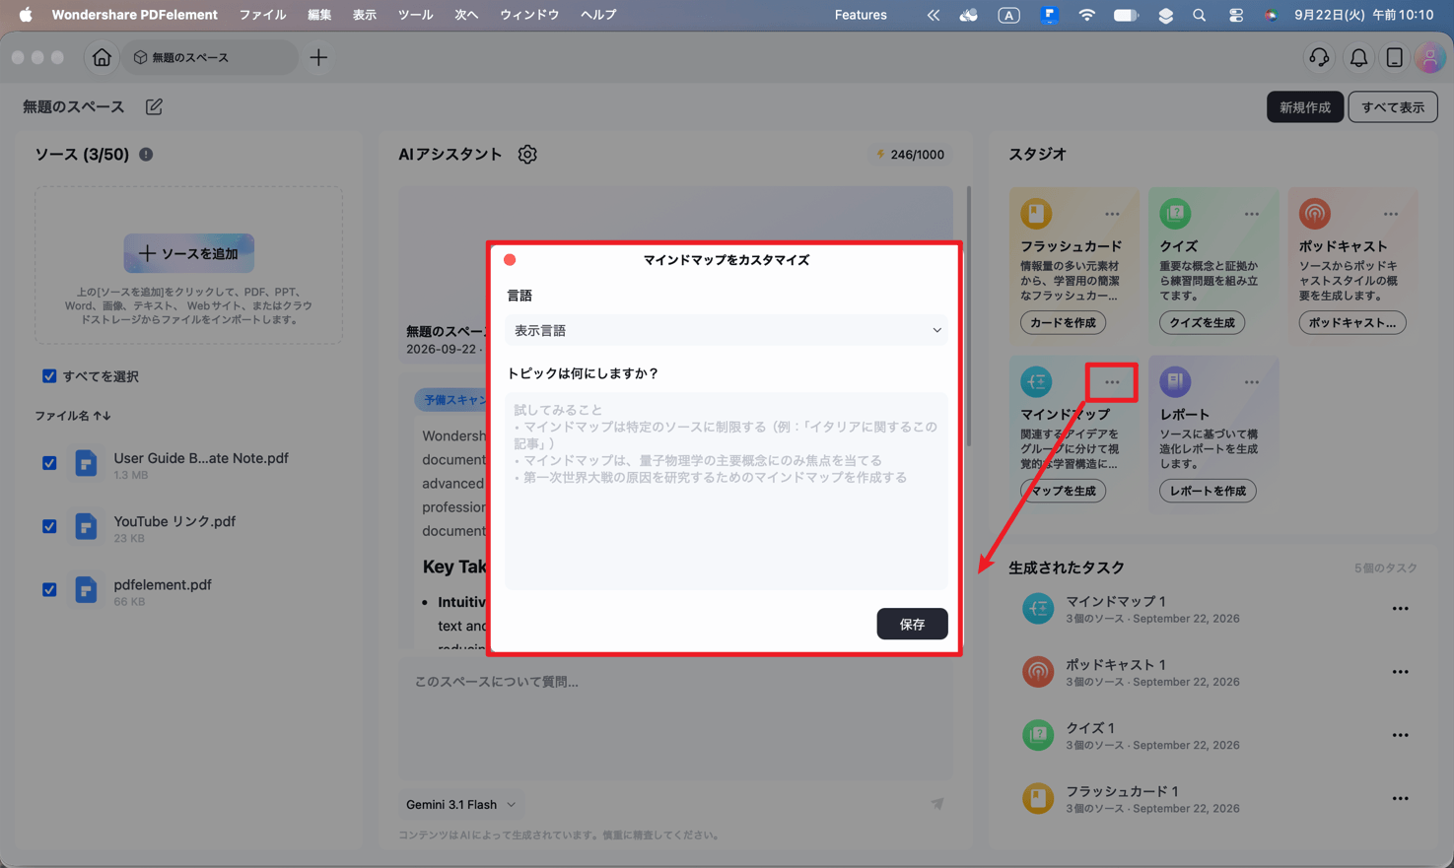The width and height of the screenshot is (1454, 868).
Task: Click the Mind Map studio icon
Action: [1036, 381]
